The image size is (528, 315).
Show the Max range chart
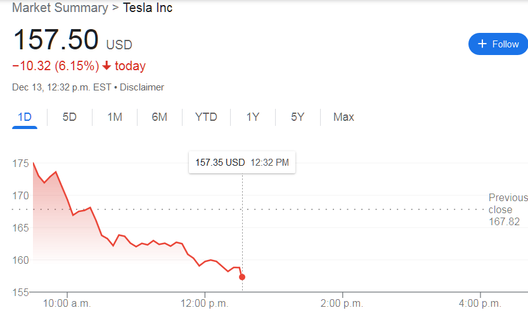point(344,117)
